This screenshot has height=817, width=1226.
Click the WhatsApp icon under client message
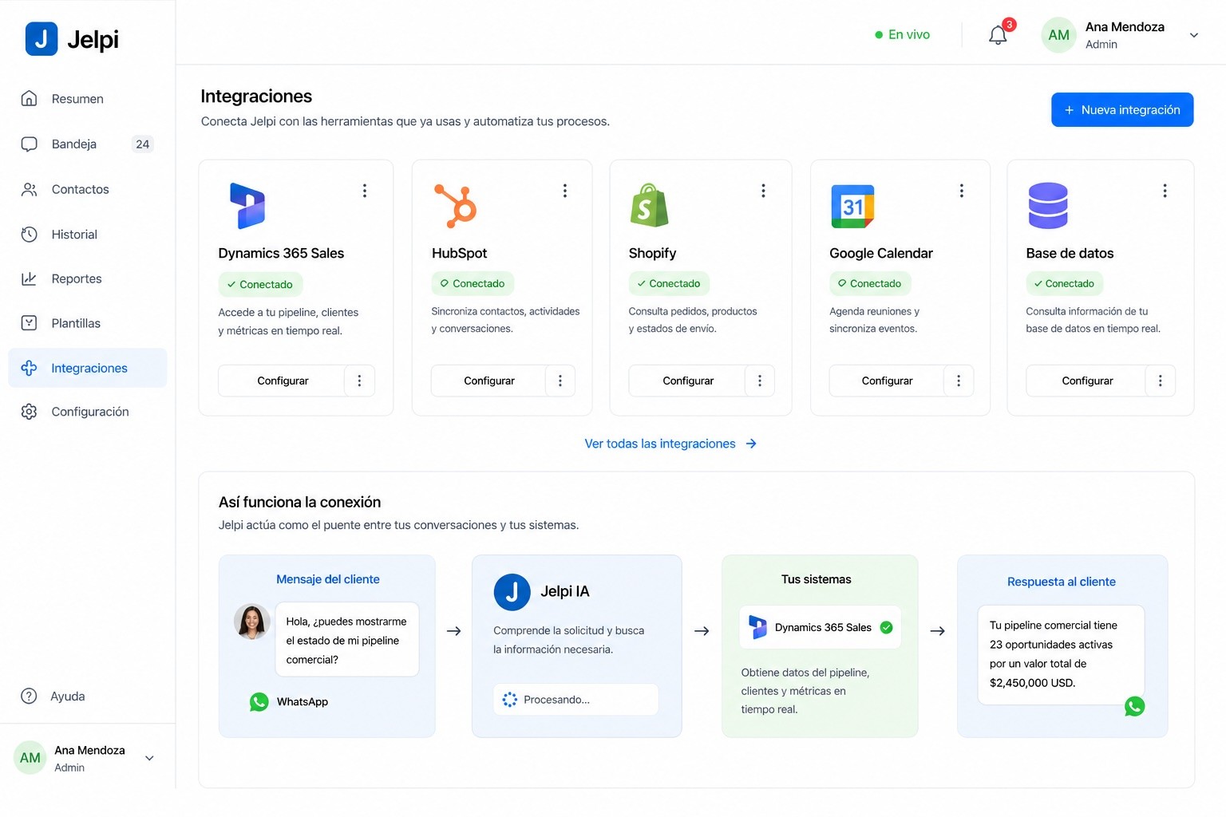pyautogui.click(x=259, y=702)
